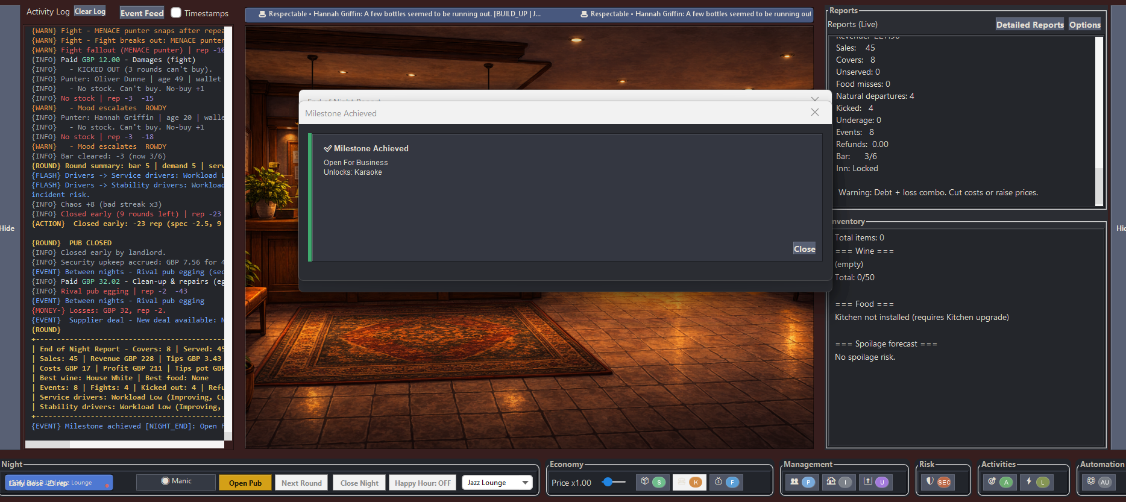This screenshot has width=1126, height=502.
Task: Click the 'Price x1.00' label
Action: click(571, 483)
